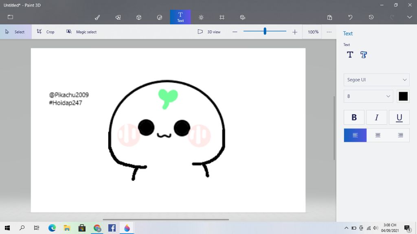Click the horizontal canvas scrollbar
Viewport: 417px width, 234px height.
tap(166, 220)
